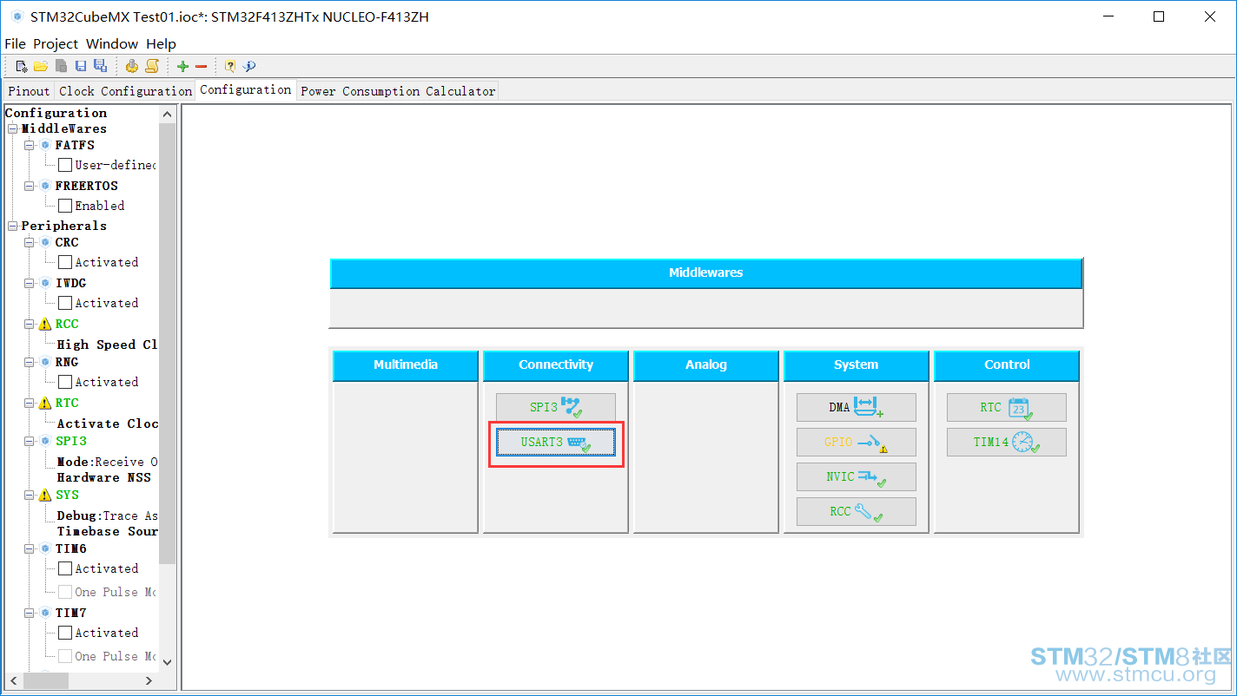Enable FREERTOS with its Enabled checkbox
The width and height of the screenshot is (1237, 696).
[65, 206]
